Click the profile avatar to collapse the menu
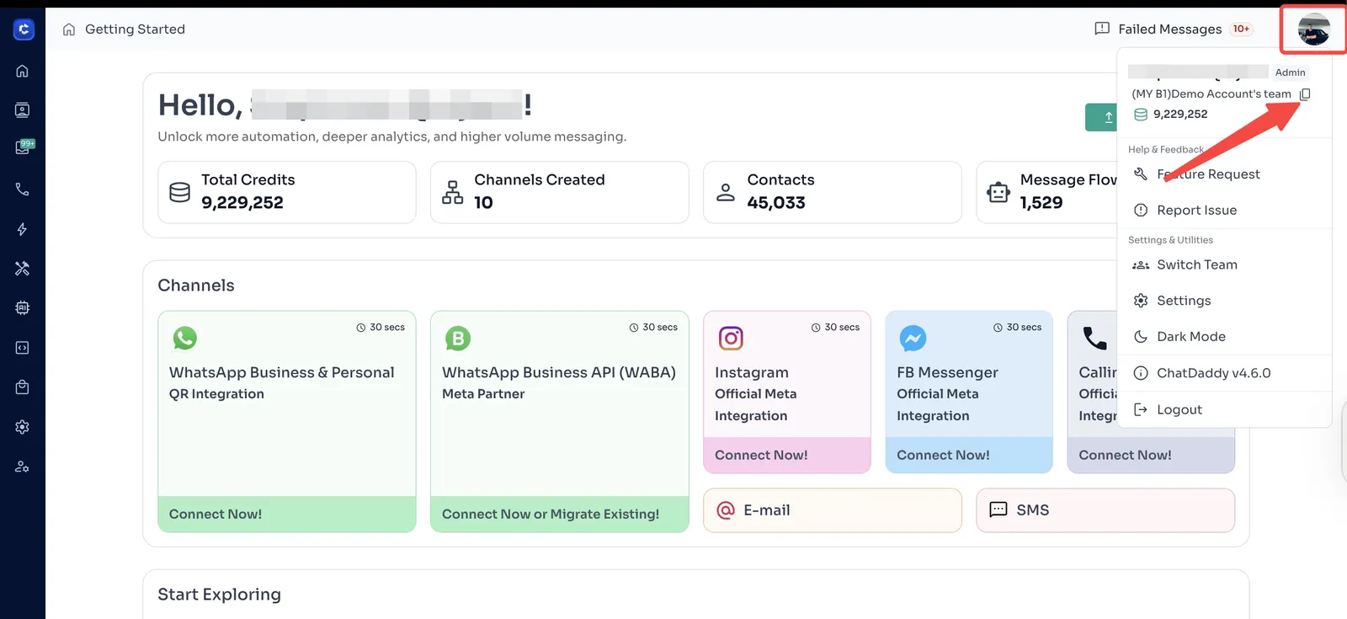 coord(1313,29)
